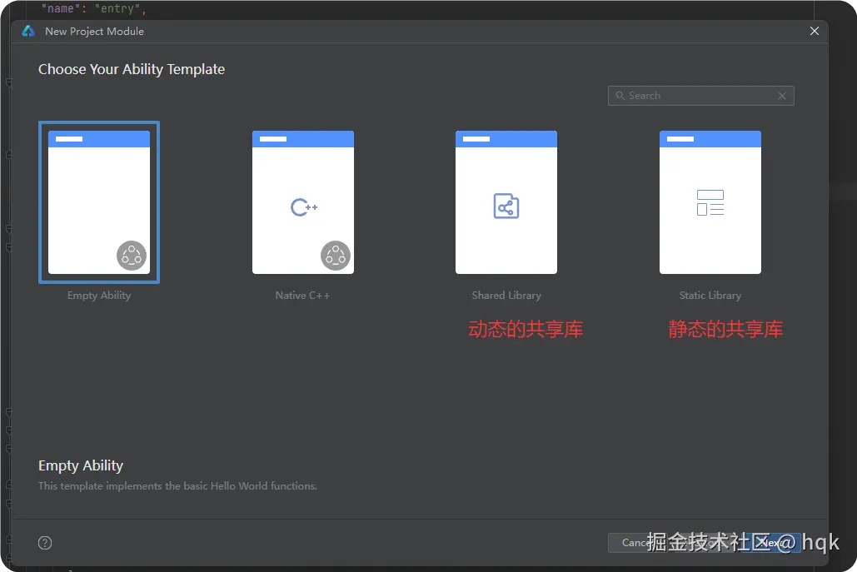Click the help question mark icon
Viewport: 857px width, 572px height.
[44, 542]
